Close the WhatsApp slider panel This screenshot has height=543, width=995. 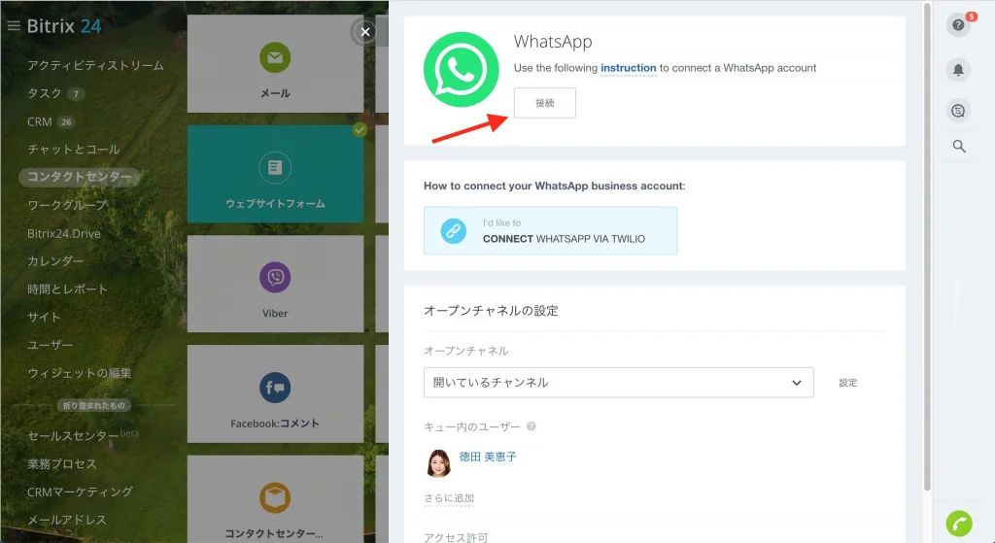[365, 32]
